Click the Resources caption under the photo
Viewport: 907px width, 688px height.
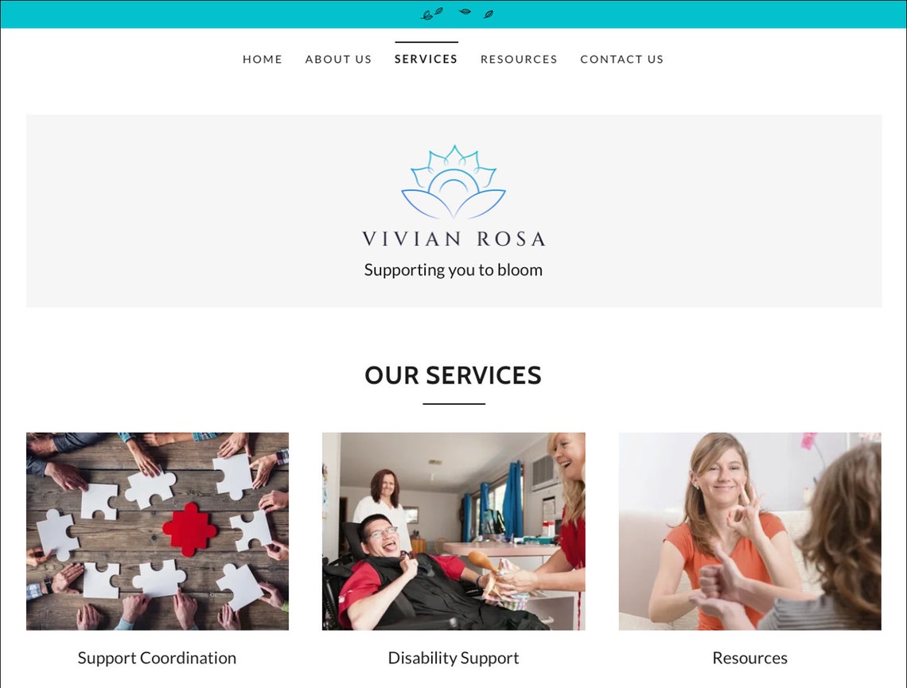(x=749, y=658)
